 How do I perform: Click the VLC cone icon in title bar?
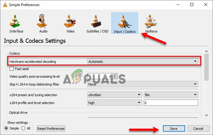5,5
